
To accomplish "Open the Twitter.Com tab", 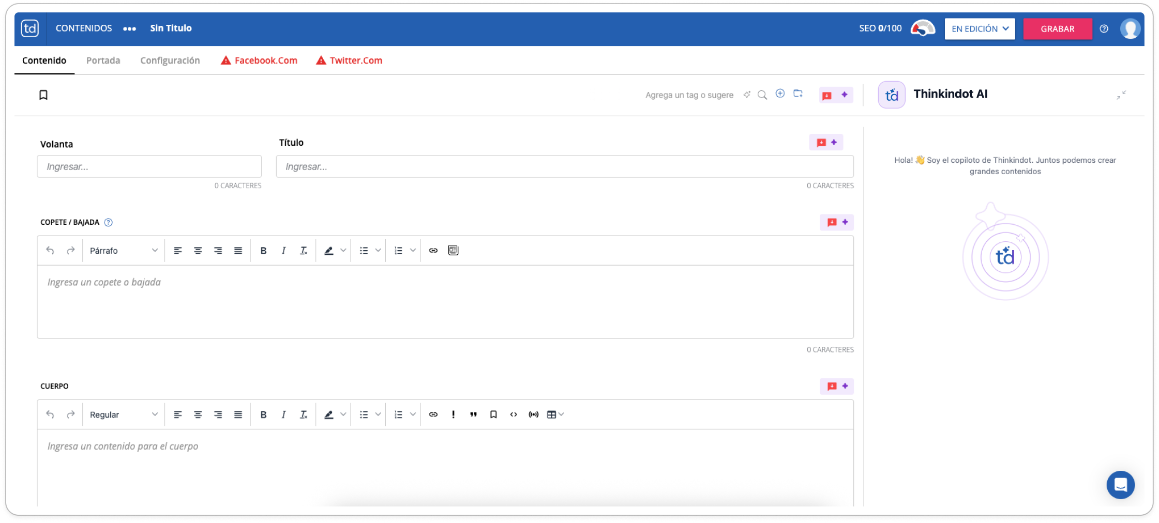I will (349, 60).
